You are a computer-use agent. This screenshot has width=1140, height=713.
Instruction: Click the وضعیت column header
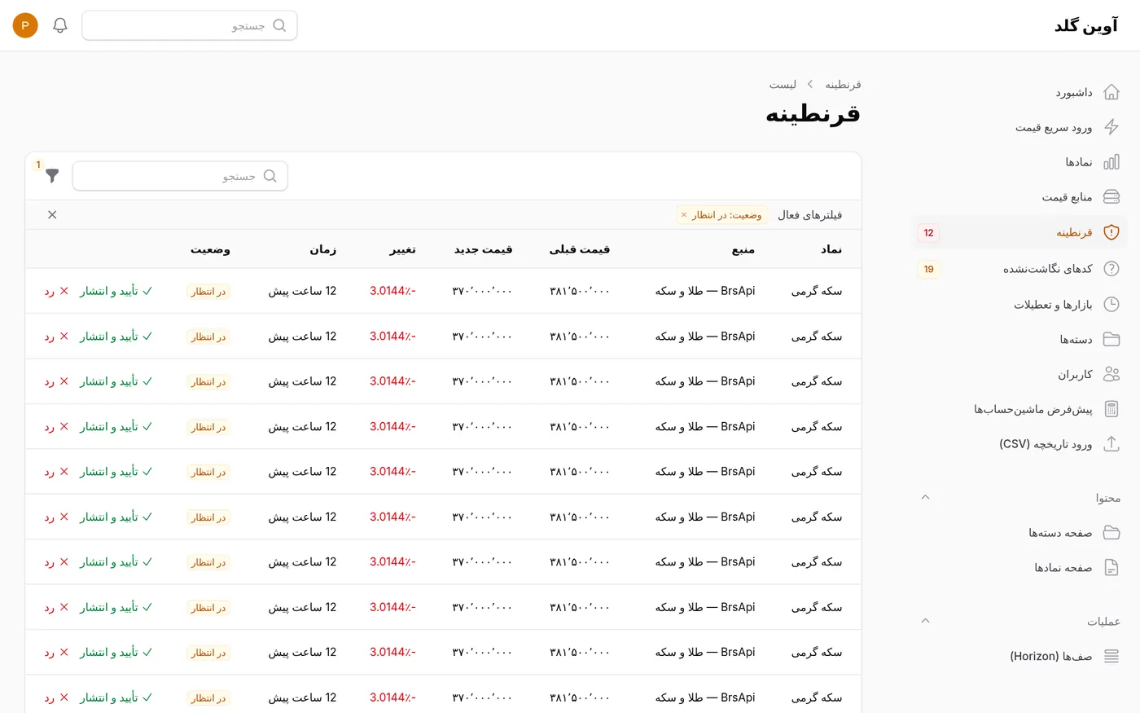click(x=210, y=249)
